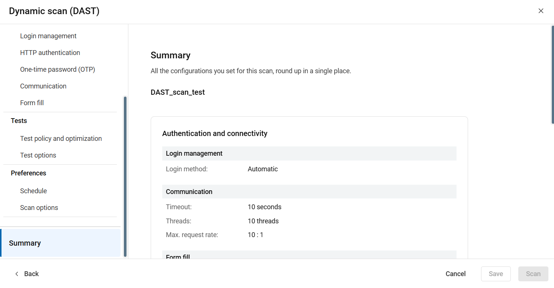The width and height of the screenshot is (554, 288).
Task: Open the Communication sidebar item
Action: pos(43,86)
